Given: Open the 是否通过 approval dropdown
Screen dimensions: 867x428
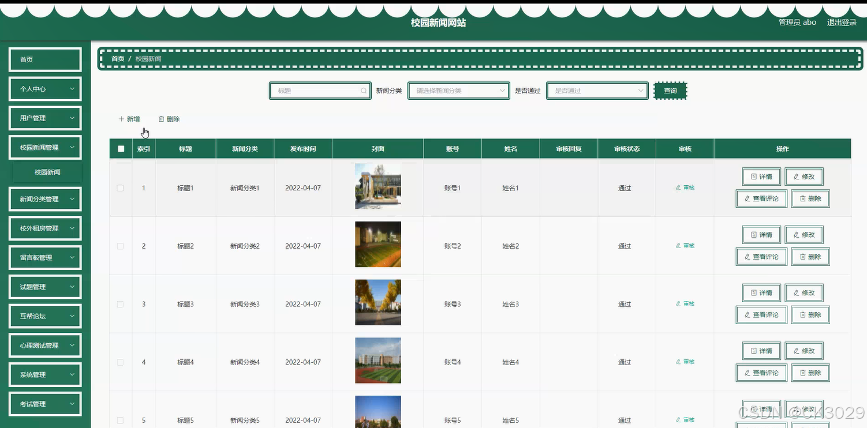Looking at the screenshot, I should (597, 91).
